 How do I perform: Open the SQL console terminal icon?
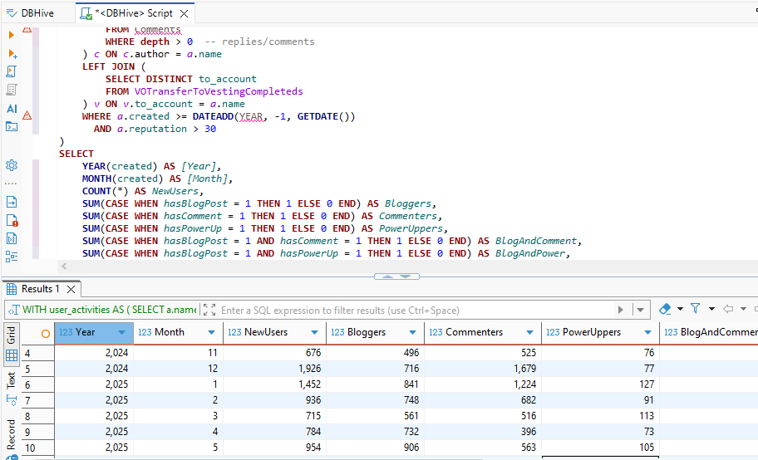(x=12, y=126)
